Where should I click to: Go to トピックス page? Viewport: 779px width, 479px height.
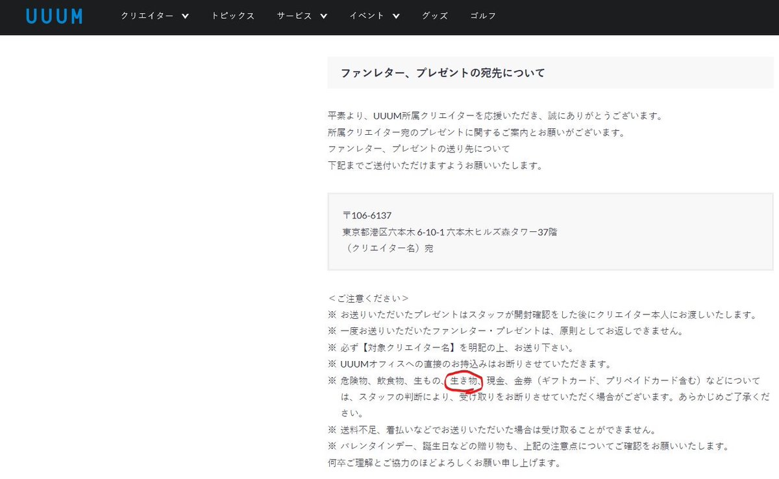coord(232,16)
